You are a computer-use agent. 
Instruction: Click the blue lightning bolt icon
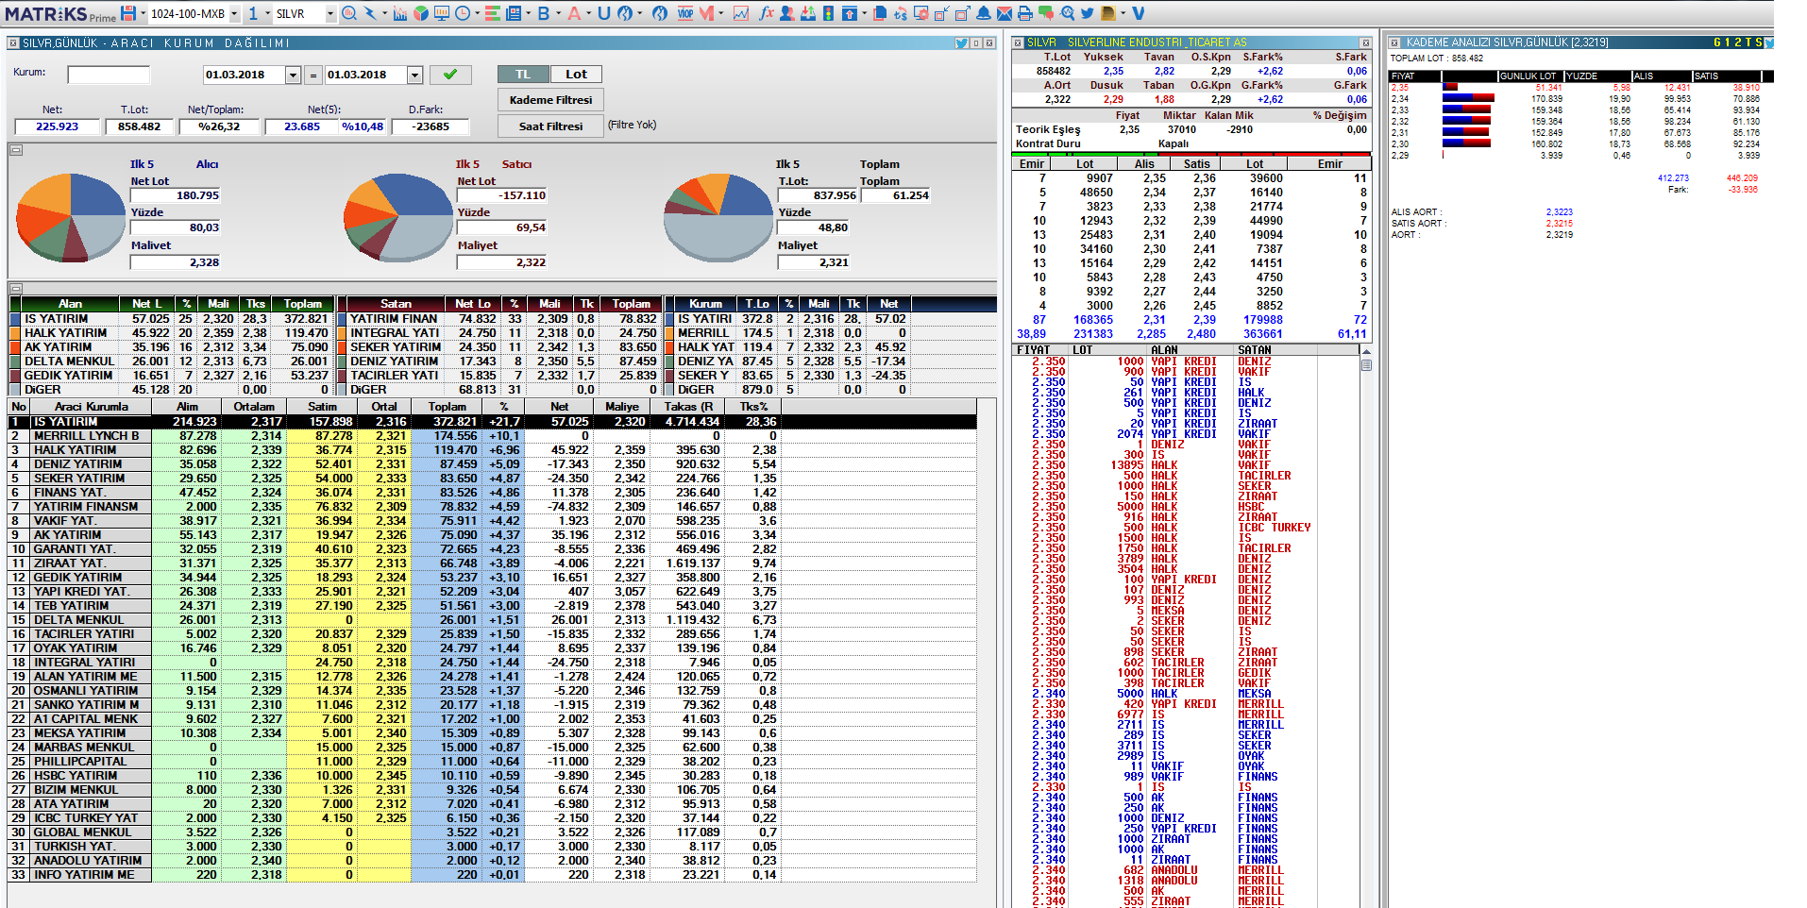coord(369,13)
